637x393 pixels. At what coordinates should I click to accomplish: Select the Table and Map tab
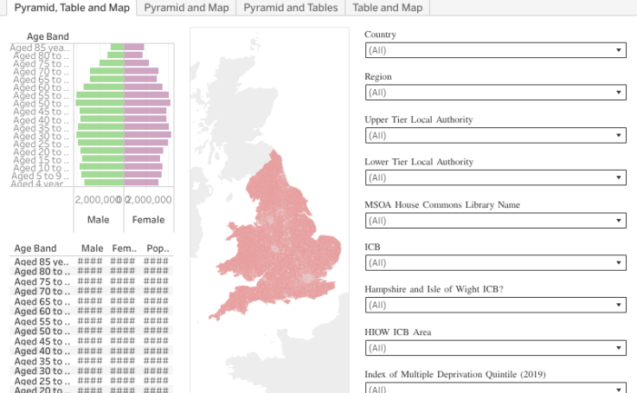pos(388,8)
